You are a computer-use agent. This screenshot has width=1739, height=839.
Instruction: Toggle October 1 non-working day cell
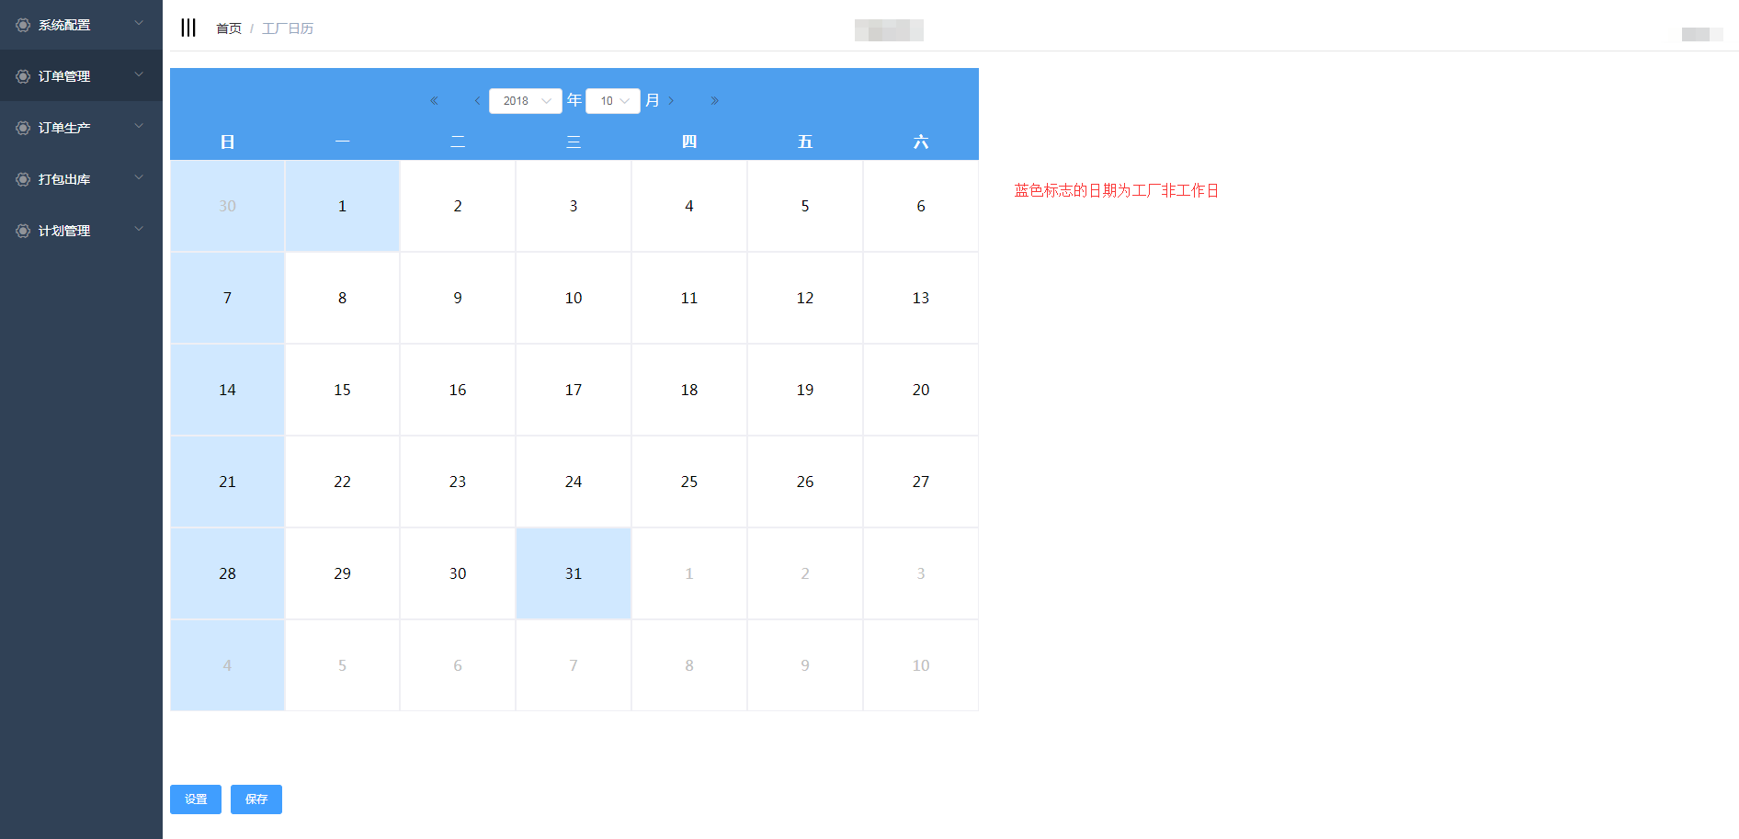tap(342, 206)
